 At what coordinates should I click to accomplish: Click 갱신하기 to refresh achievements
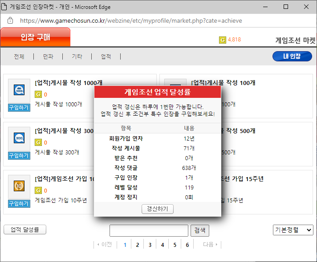click(x=158, y=209)
